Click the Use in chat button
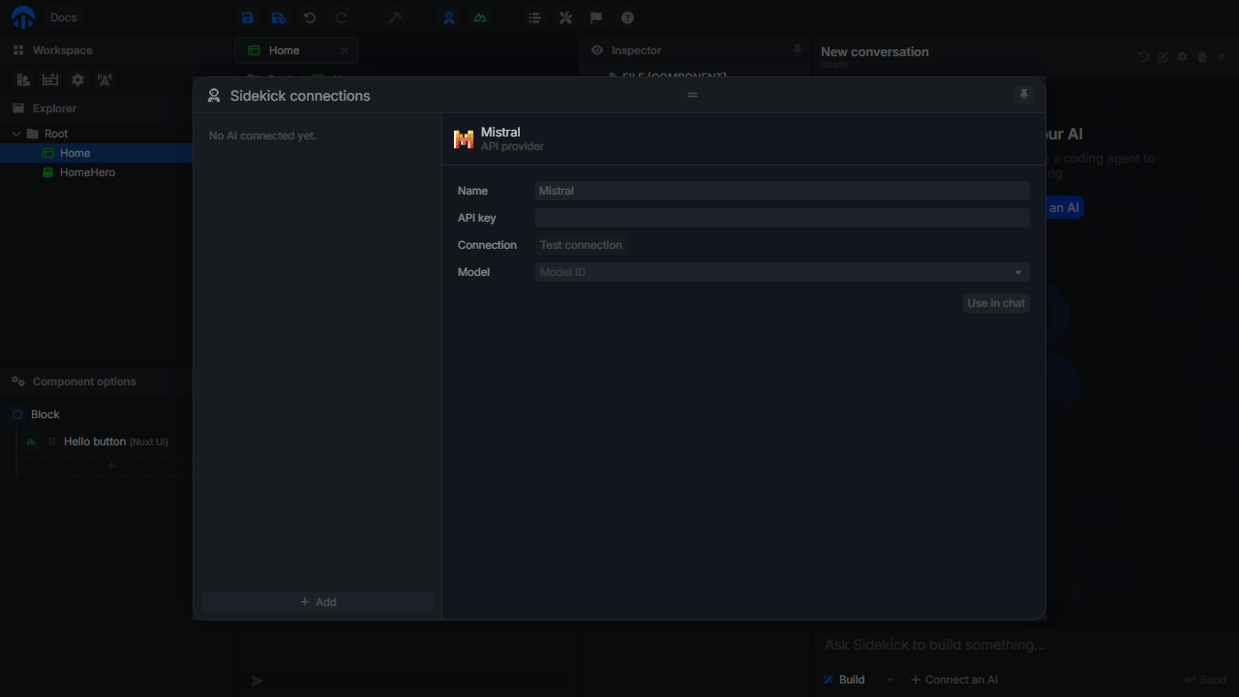Viewport: 1239px width, 697px height. [x=996, y=303]
